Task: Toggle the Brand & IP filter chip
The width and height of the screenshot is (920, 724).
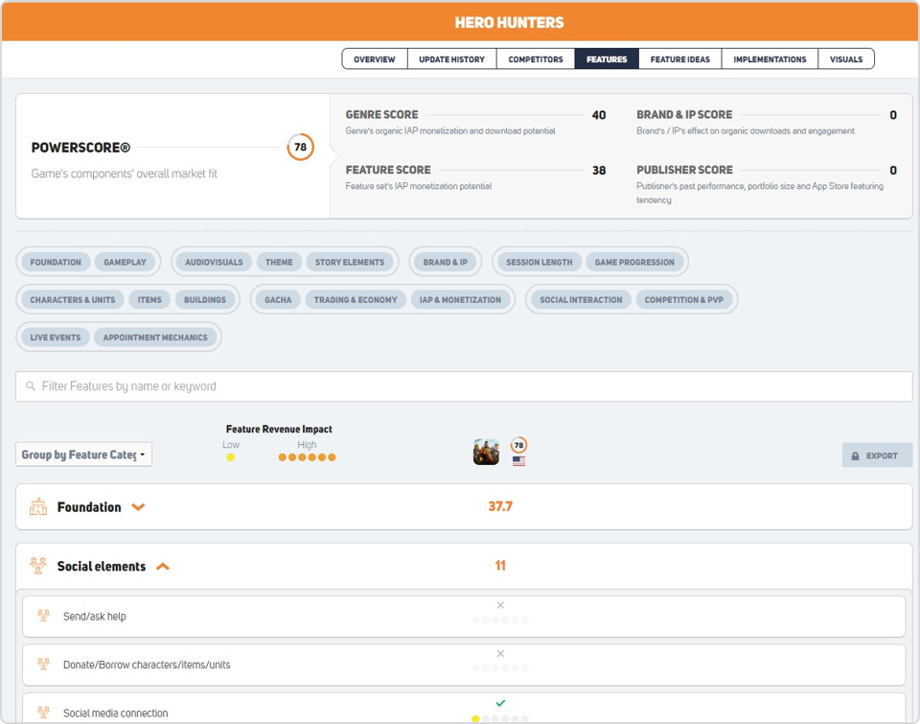Action: (446, 262)
